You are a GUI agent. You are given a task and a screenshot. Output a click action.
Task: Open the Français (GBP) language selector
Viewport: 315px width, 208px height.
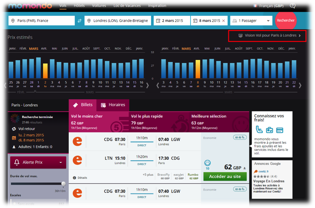(268, 6)
